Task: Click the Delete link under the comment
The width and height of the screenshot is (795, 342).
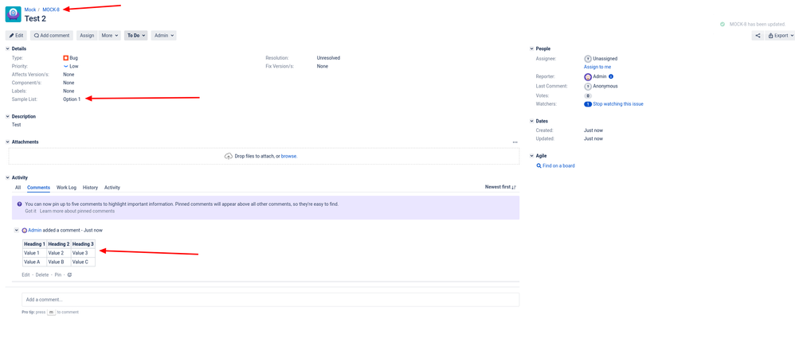Action: pos(42,274)
